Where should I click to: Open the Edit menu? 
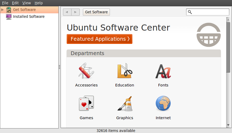pos(15,3)
